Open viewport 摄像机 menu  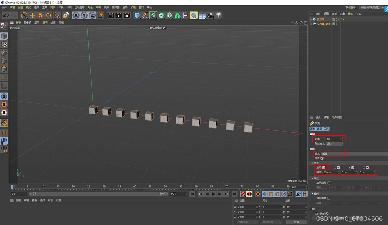[x=27, y=23]
